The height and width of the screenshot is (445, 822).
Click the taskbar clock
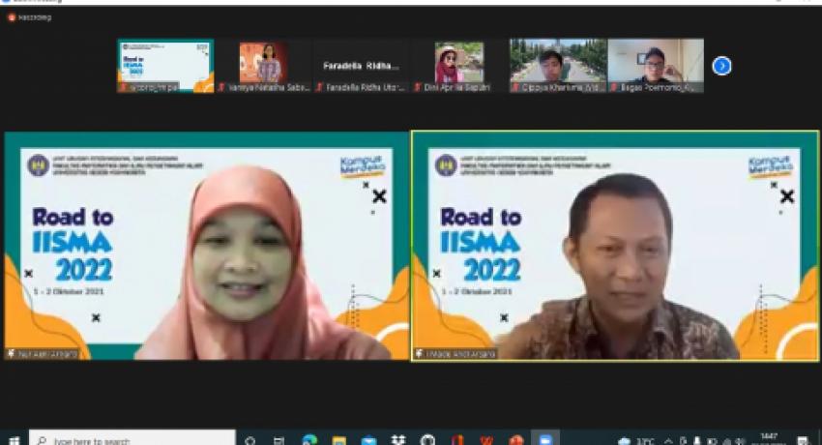click(769, 438)
